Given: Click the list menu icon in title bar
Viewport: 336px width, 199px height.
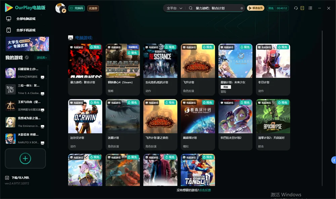Looking at the screenshot, I should [x=310, y=8].
